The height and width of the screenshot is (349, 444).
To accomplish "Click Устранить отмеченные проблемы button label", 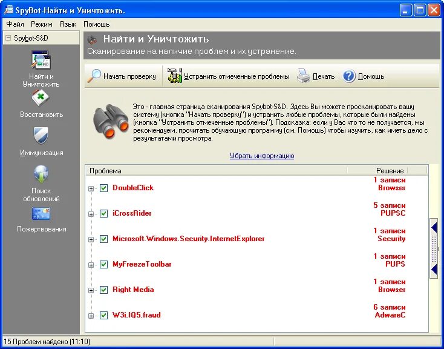I will pos(237,76).
